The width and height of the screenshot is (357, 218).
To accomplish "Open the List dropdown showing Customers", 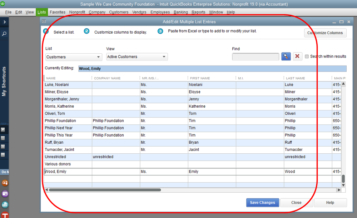I will (x=73, y=57).
